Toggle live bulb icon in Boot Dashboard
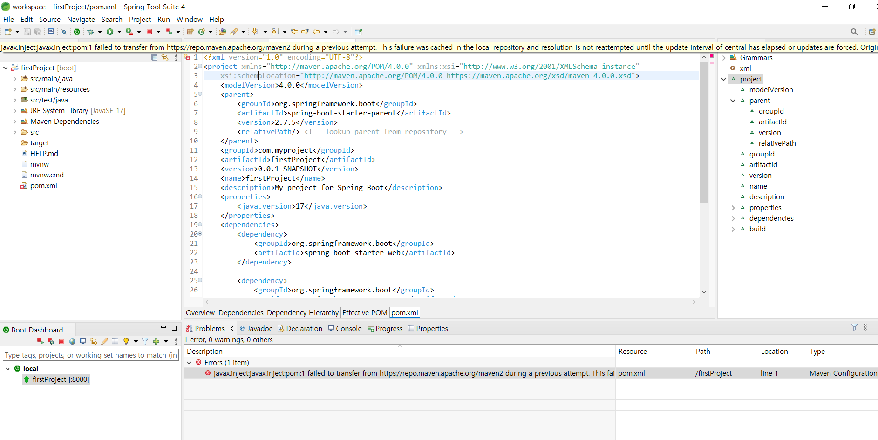Screen dimensions: 878x440 tap(126, 341)
